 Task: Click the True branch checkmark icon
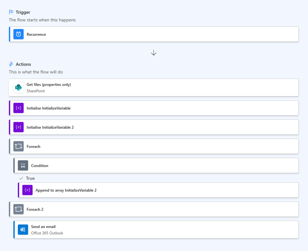tap(21, 178)
